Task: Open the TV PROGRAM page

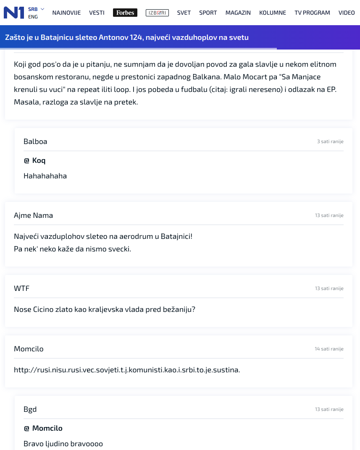Action: coord(312,13)
